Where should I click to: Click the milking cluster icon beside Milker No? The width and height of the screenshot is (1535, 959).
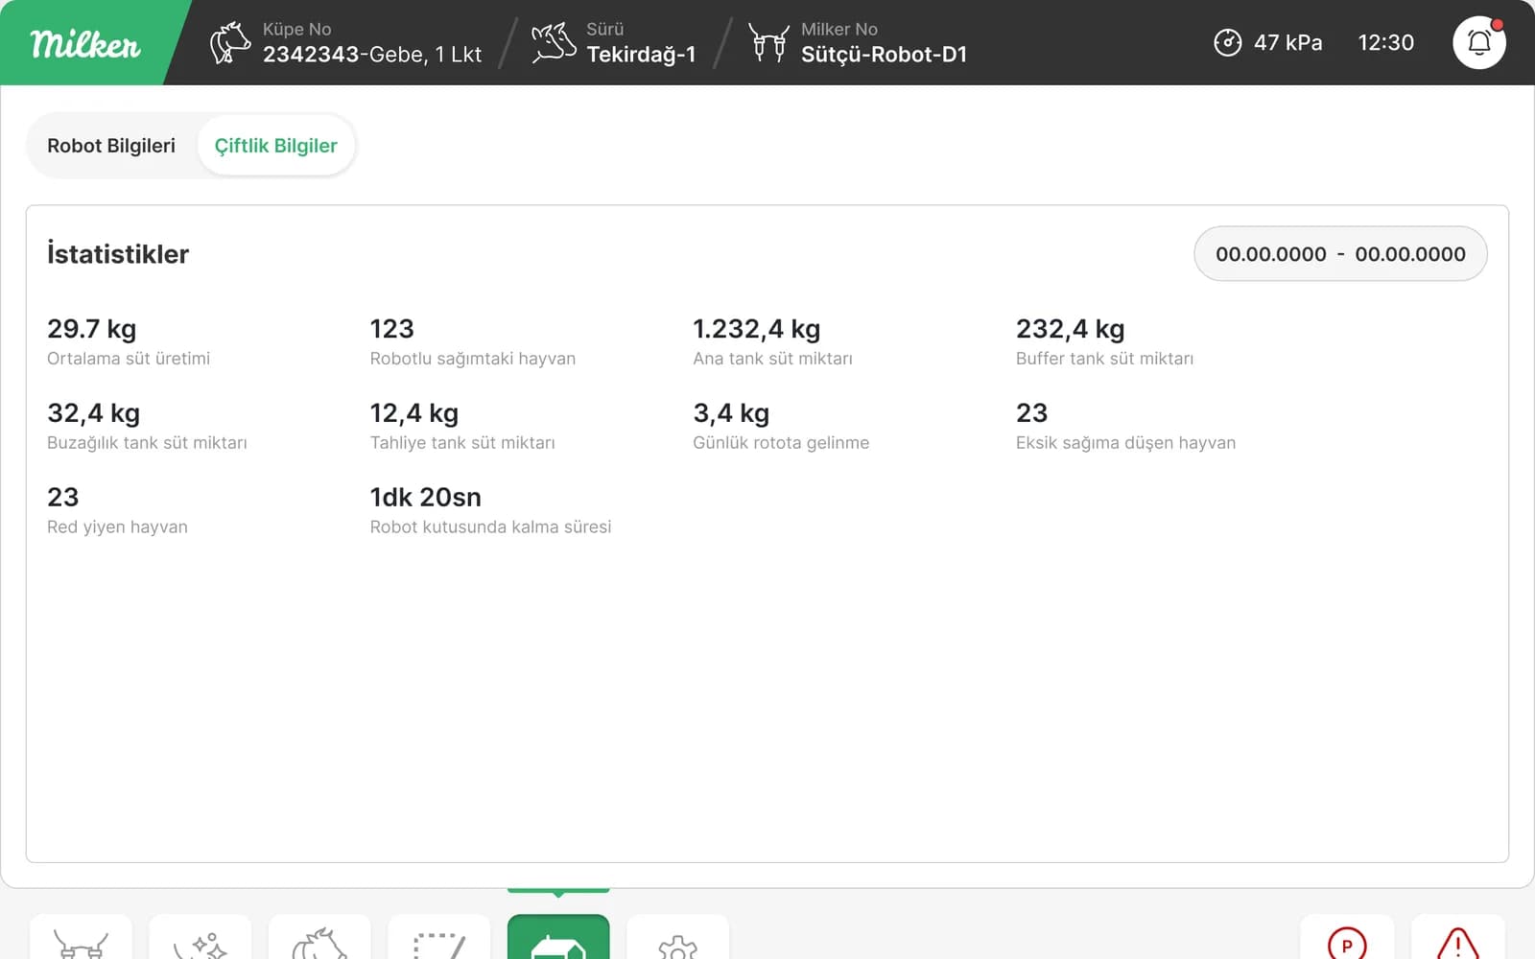coord(768,42)
